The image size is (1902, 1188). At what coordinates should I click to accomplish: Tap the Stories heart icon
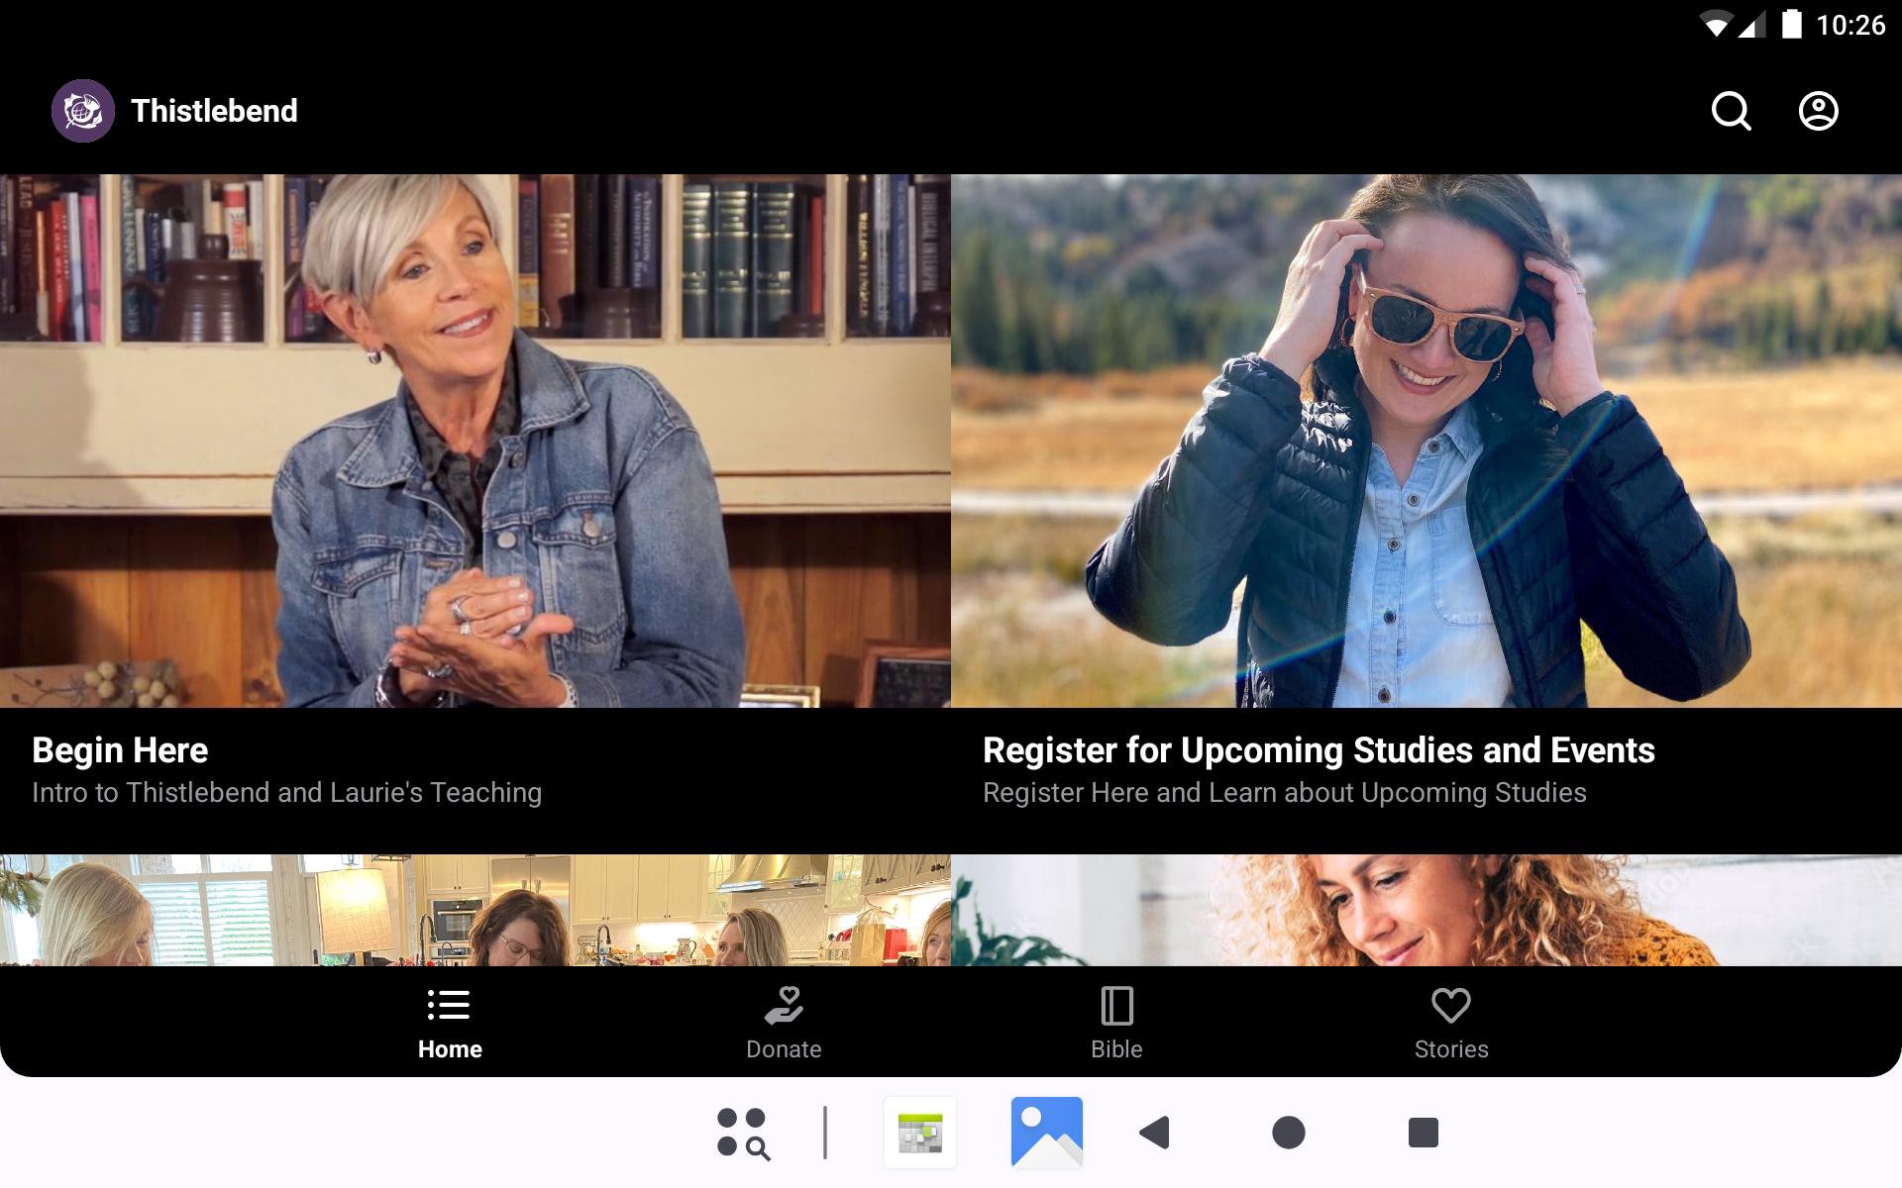coord(1450,1005)
